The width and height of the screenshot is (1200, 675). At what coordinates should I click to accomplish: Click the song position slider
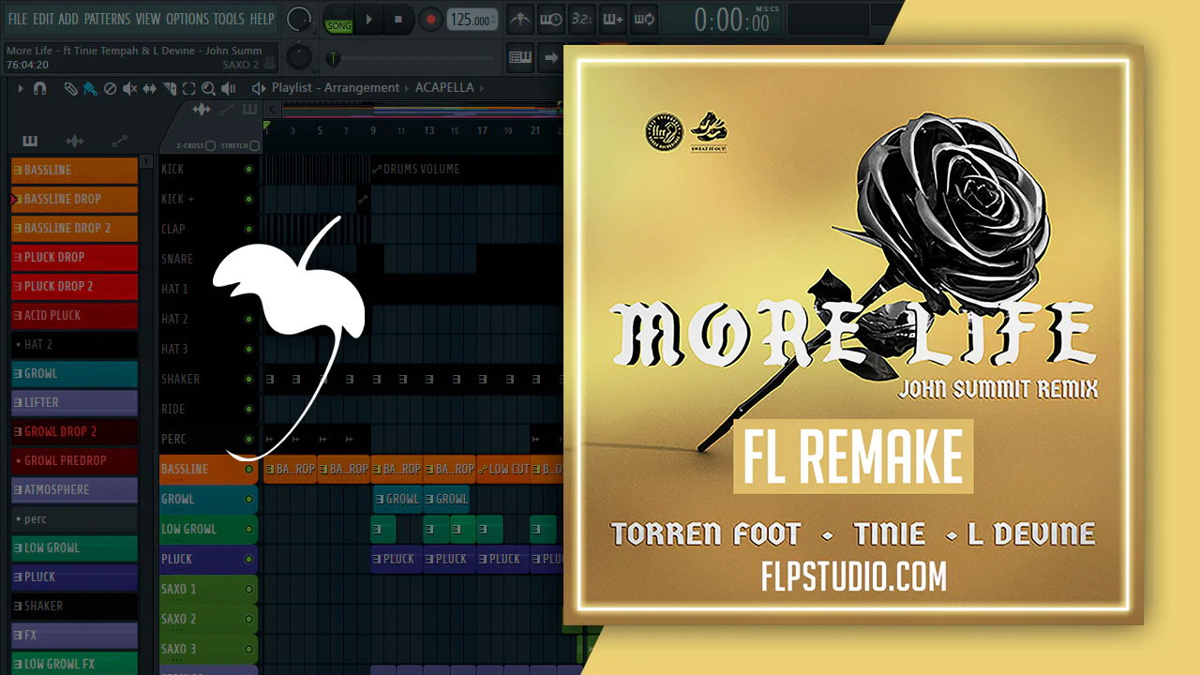pos(412,59)
